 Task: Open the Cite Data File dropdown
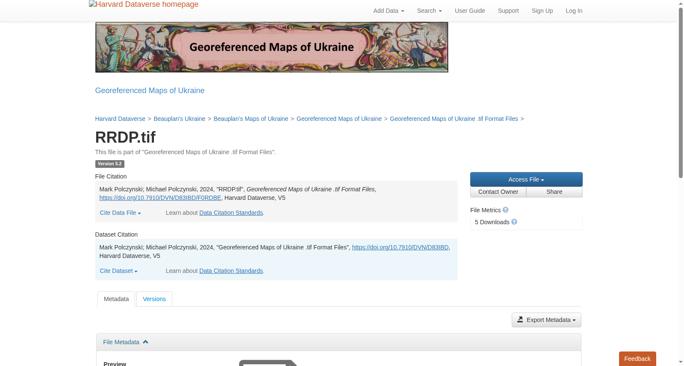coord(120,213)
